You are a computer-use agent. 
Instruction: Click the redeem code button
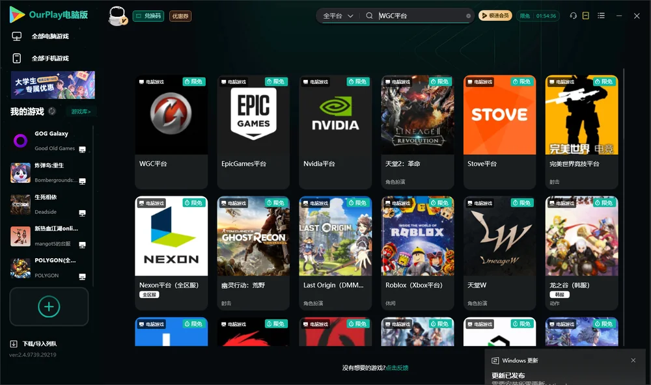tap(148, 16)
